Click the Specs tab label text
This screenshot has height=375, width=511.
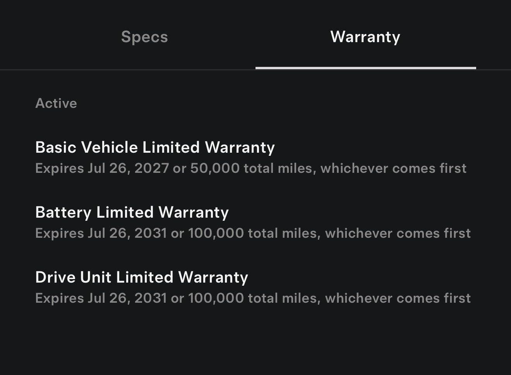(x=144, y=37)
